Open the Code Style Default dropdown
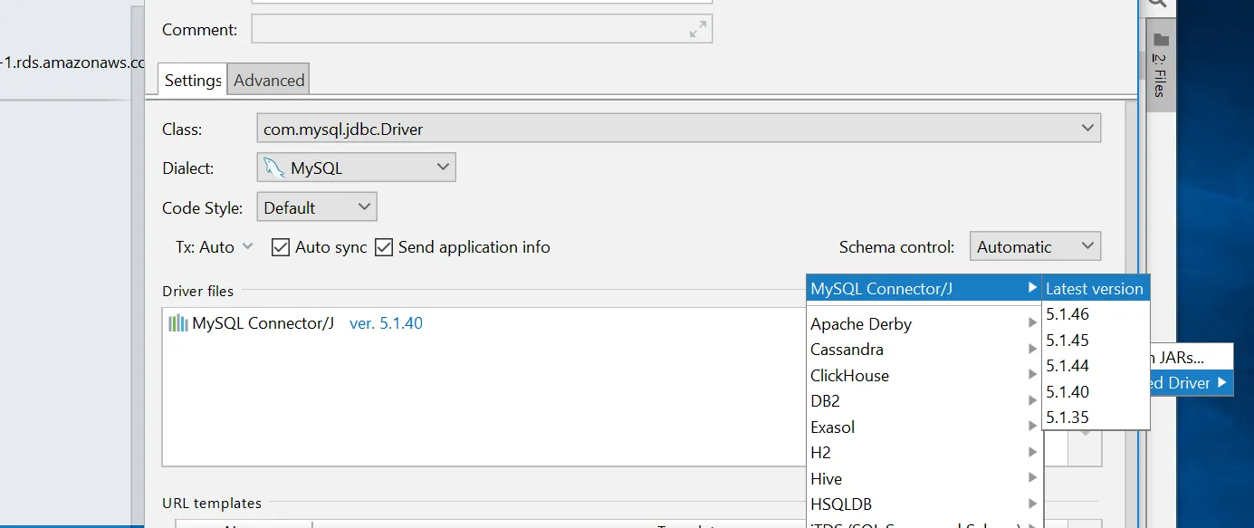1254x528 pixels. [317, 207]
